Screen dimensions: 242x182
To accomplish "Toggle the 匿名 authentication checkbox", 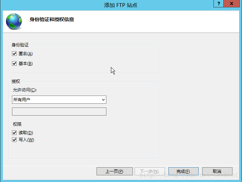I will coord(14,54).
